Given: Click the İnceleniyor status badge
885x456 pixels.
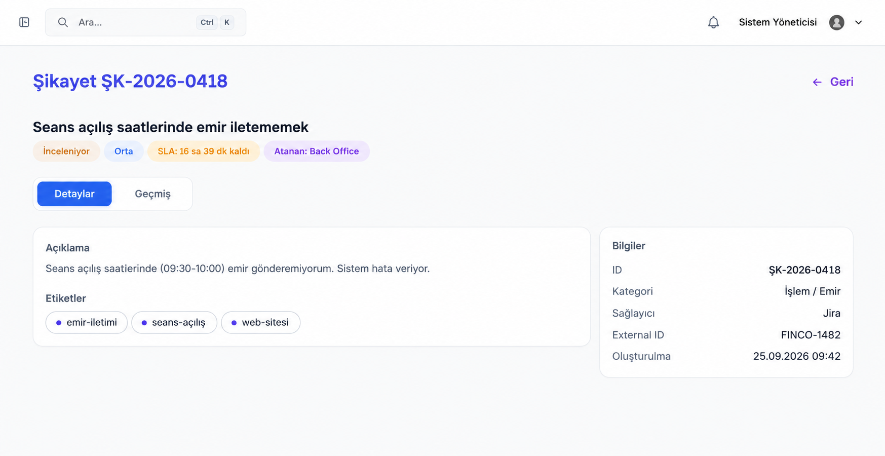Looking at the screenshot, I should [x=66, y=151].
